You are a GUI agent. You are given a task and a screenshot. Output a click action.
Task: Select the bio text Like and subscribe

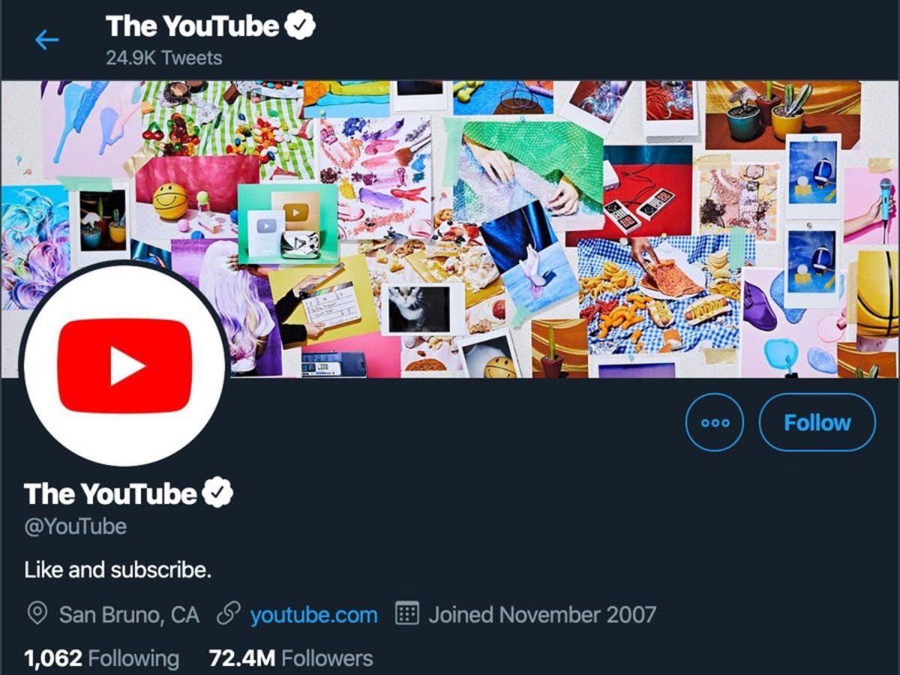tap(116, 569)
